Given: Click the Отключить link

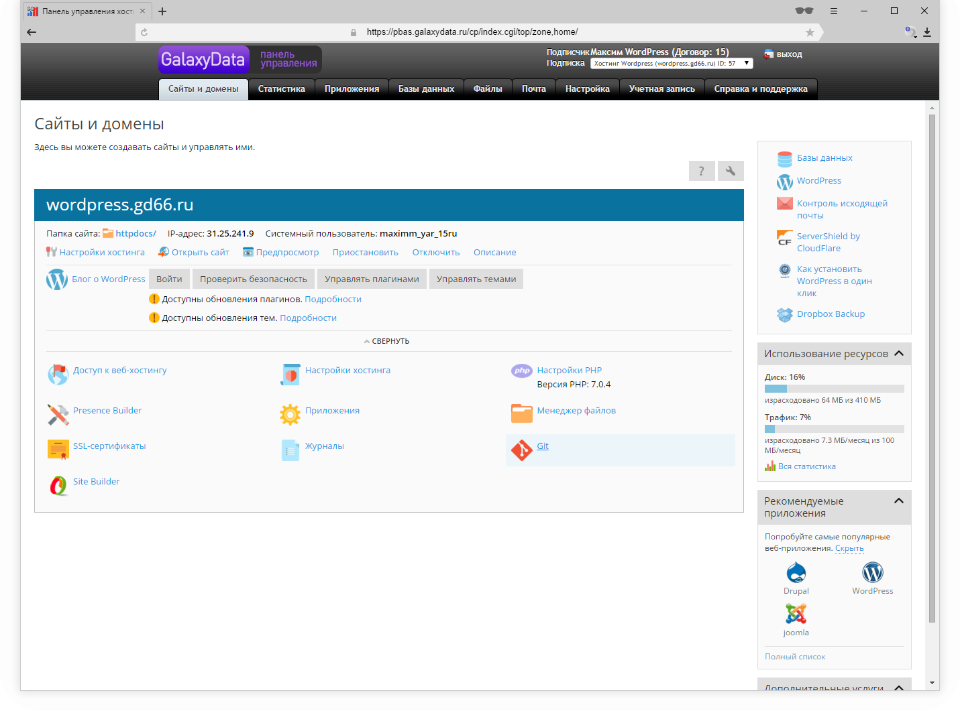Looking at the screenshot, I should coord(436,253).
